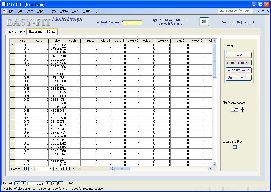Go to next record in inner data table
This screenshot has height=192, width=271.
click(56, 169)
